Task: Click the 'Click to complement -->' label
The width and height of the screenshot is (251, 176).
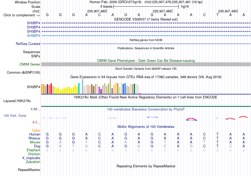Action: [x=22, y=15]
